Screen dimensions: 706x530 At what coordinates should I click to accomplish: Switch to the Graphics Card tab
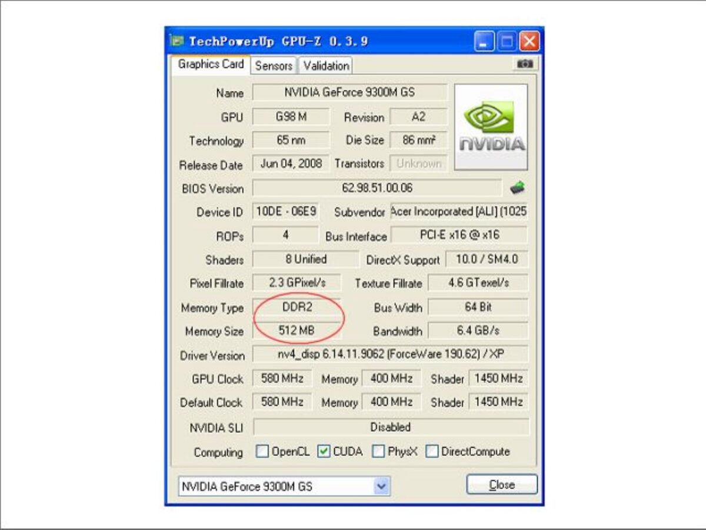point(211,64)
